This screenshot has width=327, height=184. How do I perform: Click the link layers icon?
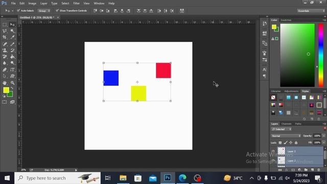pos(280,170)
